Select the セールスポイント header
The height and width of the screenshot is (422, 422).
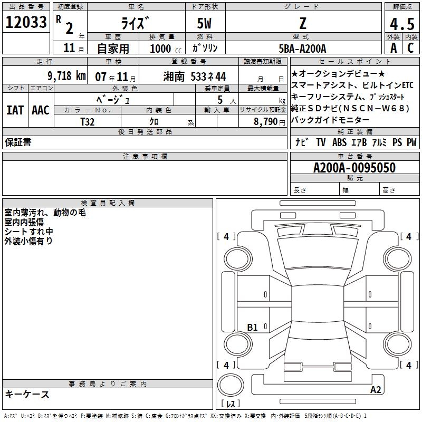pyautogui.click(x=354, y=61)
